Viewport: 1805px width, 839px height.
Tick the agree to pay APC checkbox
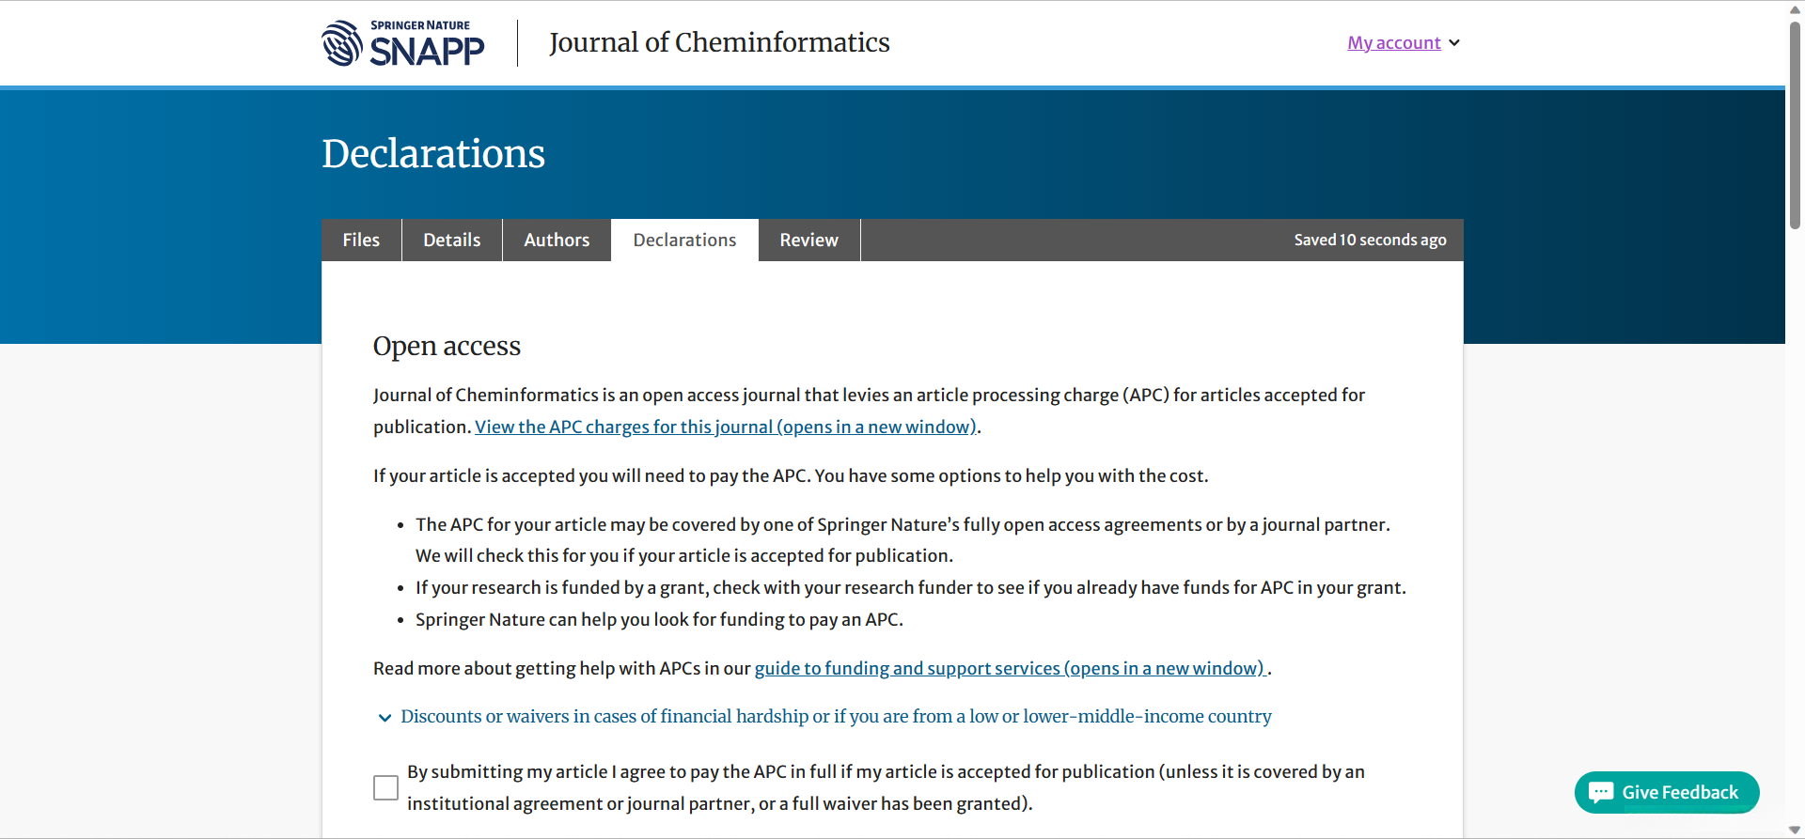(x=385, y=787)
